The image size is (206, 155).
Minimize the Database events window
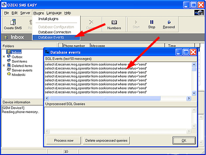coord(179,52)
